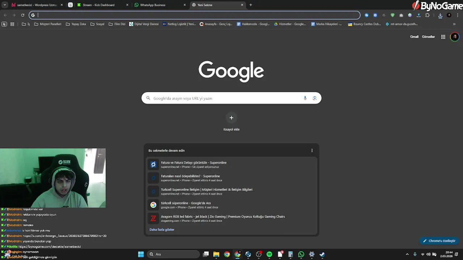Switch to WhatsApp Business tab

click(x=160, y=5)
